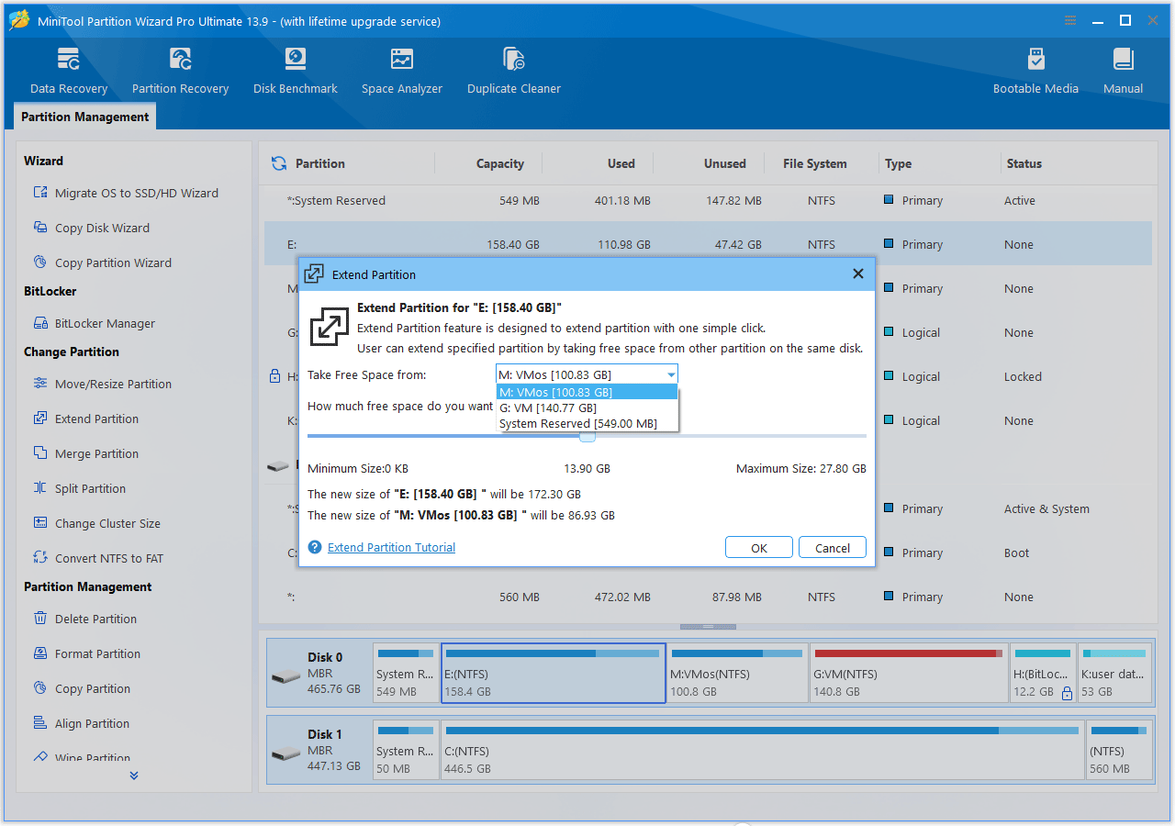1175x826 pixels.
Task: Select H:(BitLocker) block on Disk 0
Action: (x=1043, y=673)
